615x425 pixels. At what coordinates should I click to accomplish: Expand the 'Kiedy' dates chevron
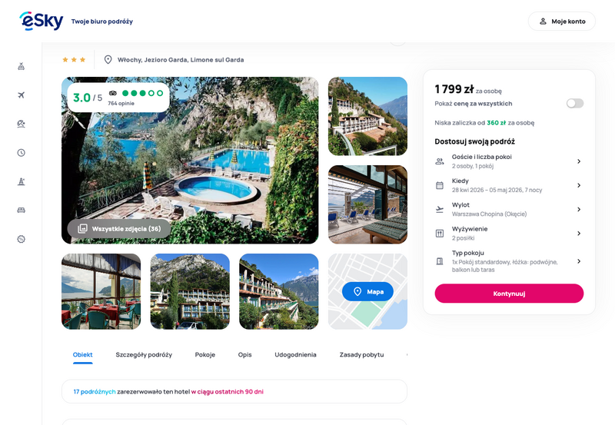pyautogui.click(x=579, y=185)
